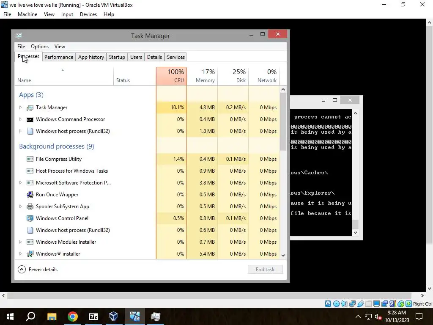Click VirtualBox optical disk status icon
Image resolution: width=433 pixels, height=325 pixels.
coord(336,304)
